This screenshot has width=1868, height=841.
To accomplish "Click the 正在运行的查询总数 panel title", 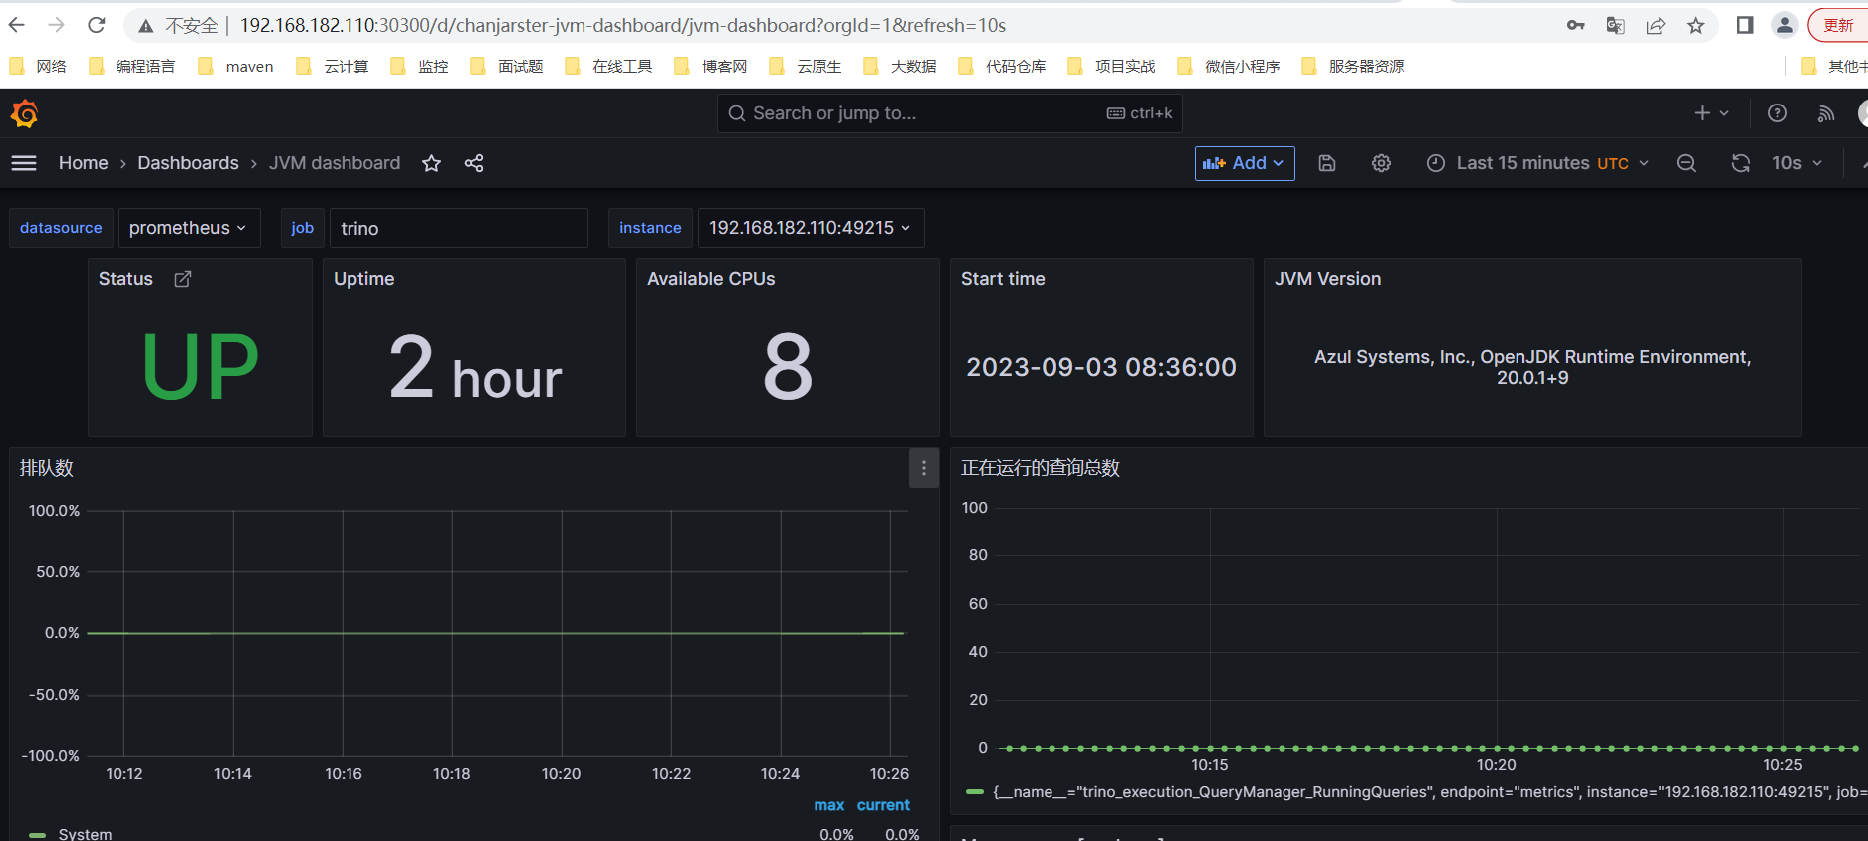I will pos(1041,468).
